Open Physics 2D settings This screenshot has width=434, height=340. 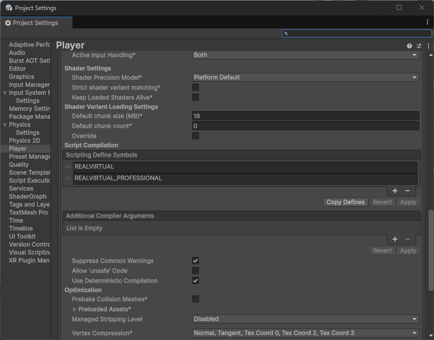(x=25, y=141)
